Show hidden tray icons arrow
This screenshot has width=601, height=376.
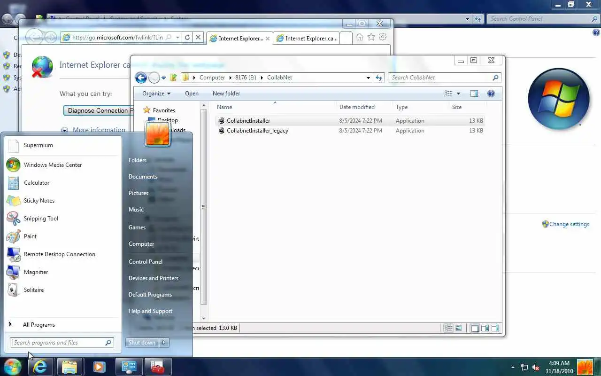pyautogui.click(x=513, y=367)
